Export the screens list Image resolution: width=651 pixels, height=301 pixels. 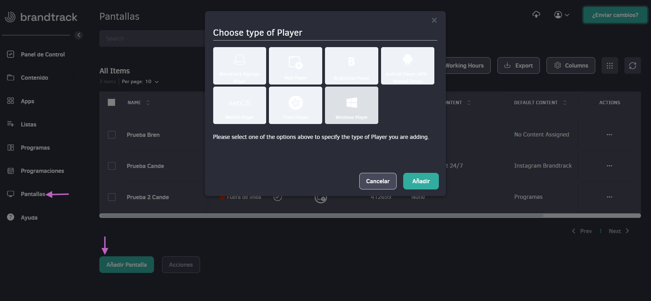pyautogui.click(x=518, y=65)
